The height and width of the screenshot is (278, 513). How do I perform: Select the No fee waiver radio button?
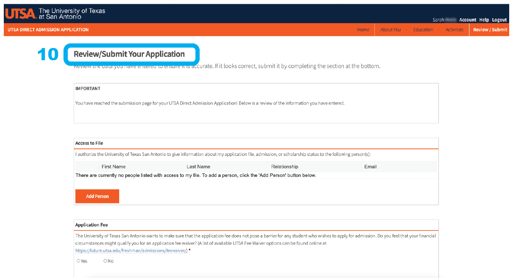pyautogui.click(x=105, y=261)
